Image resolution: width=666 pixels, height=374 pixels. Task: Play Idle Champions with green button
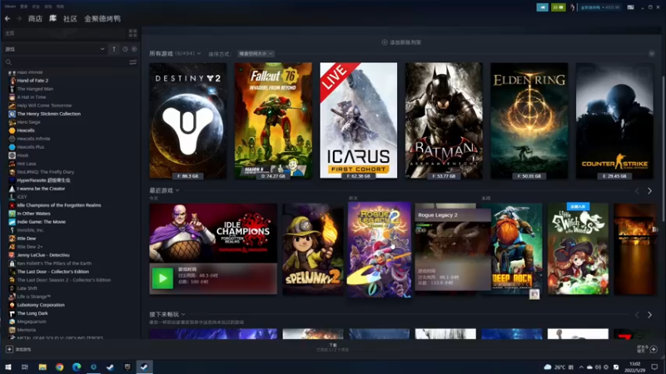pyautogui.click(x=162, y=278)
